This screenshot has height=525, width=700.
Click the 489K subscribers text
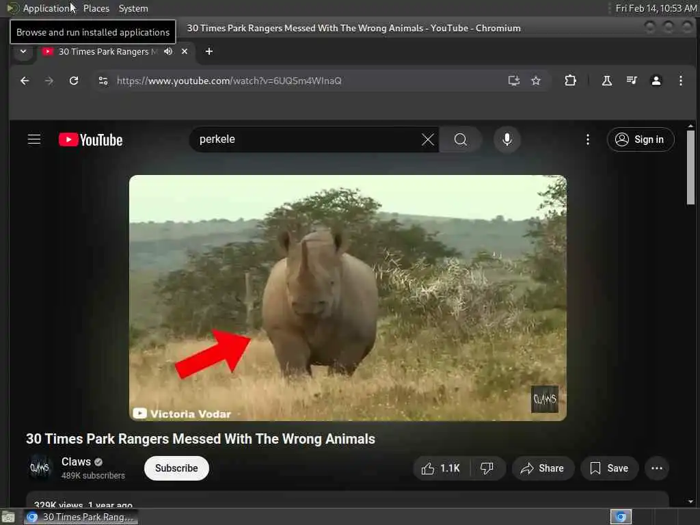click(x=93, y=476)
